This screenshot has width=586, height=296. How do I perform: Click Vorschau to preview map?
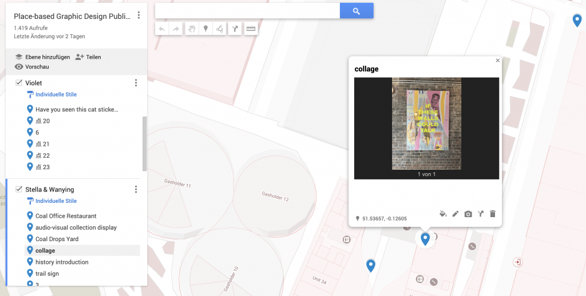[32, 67]
